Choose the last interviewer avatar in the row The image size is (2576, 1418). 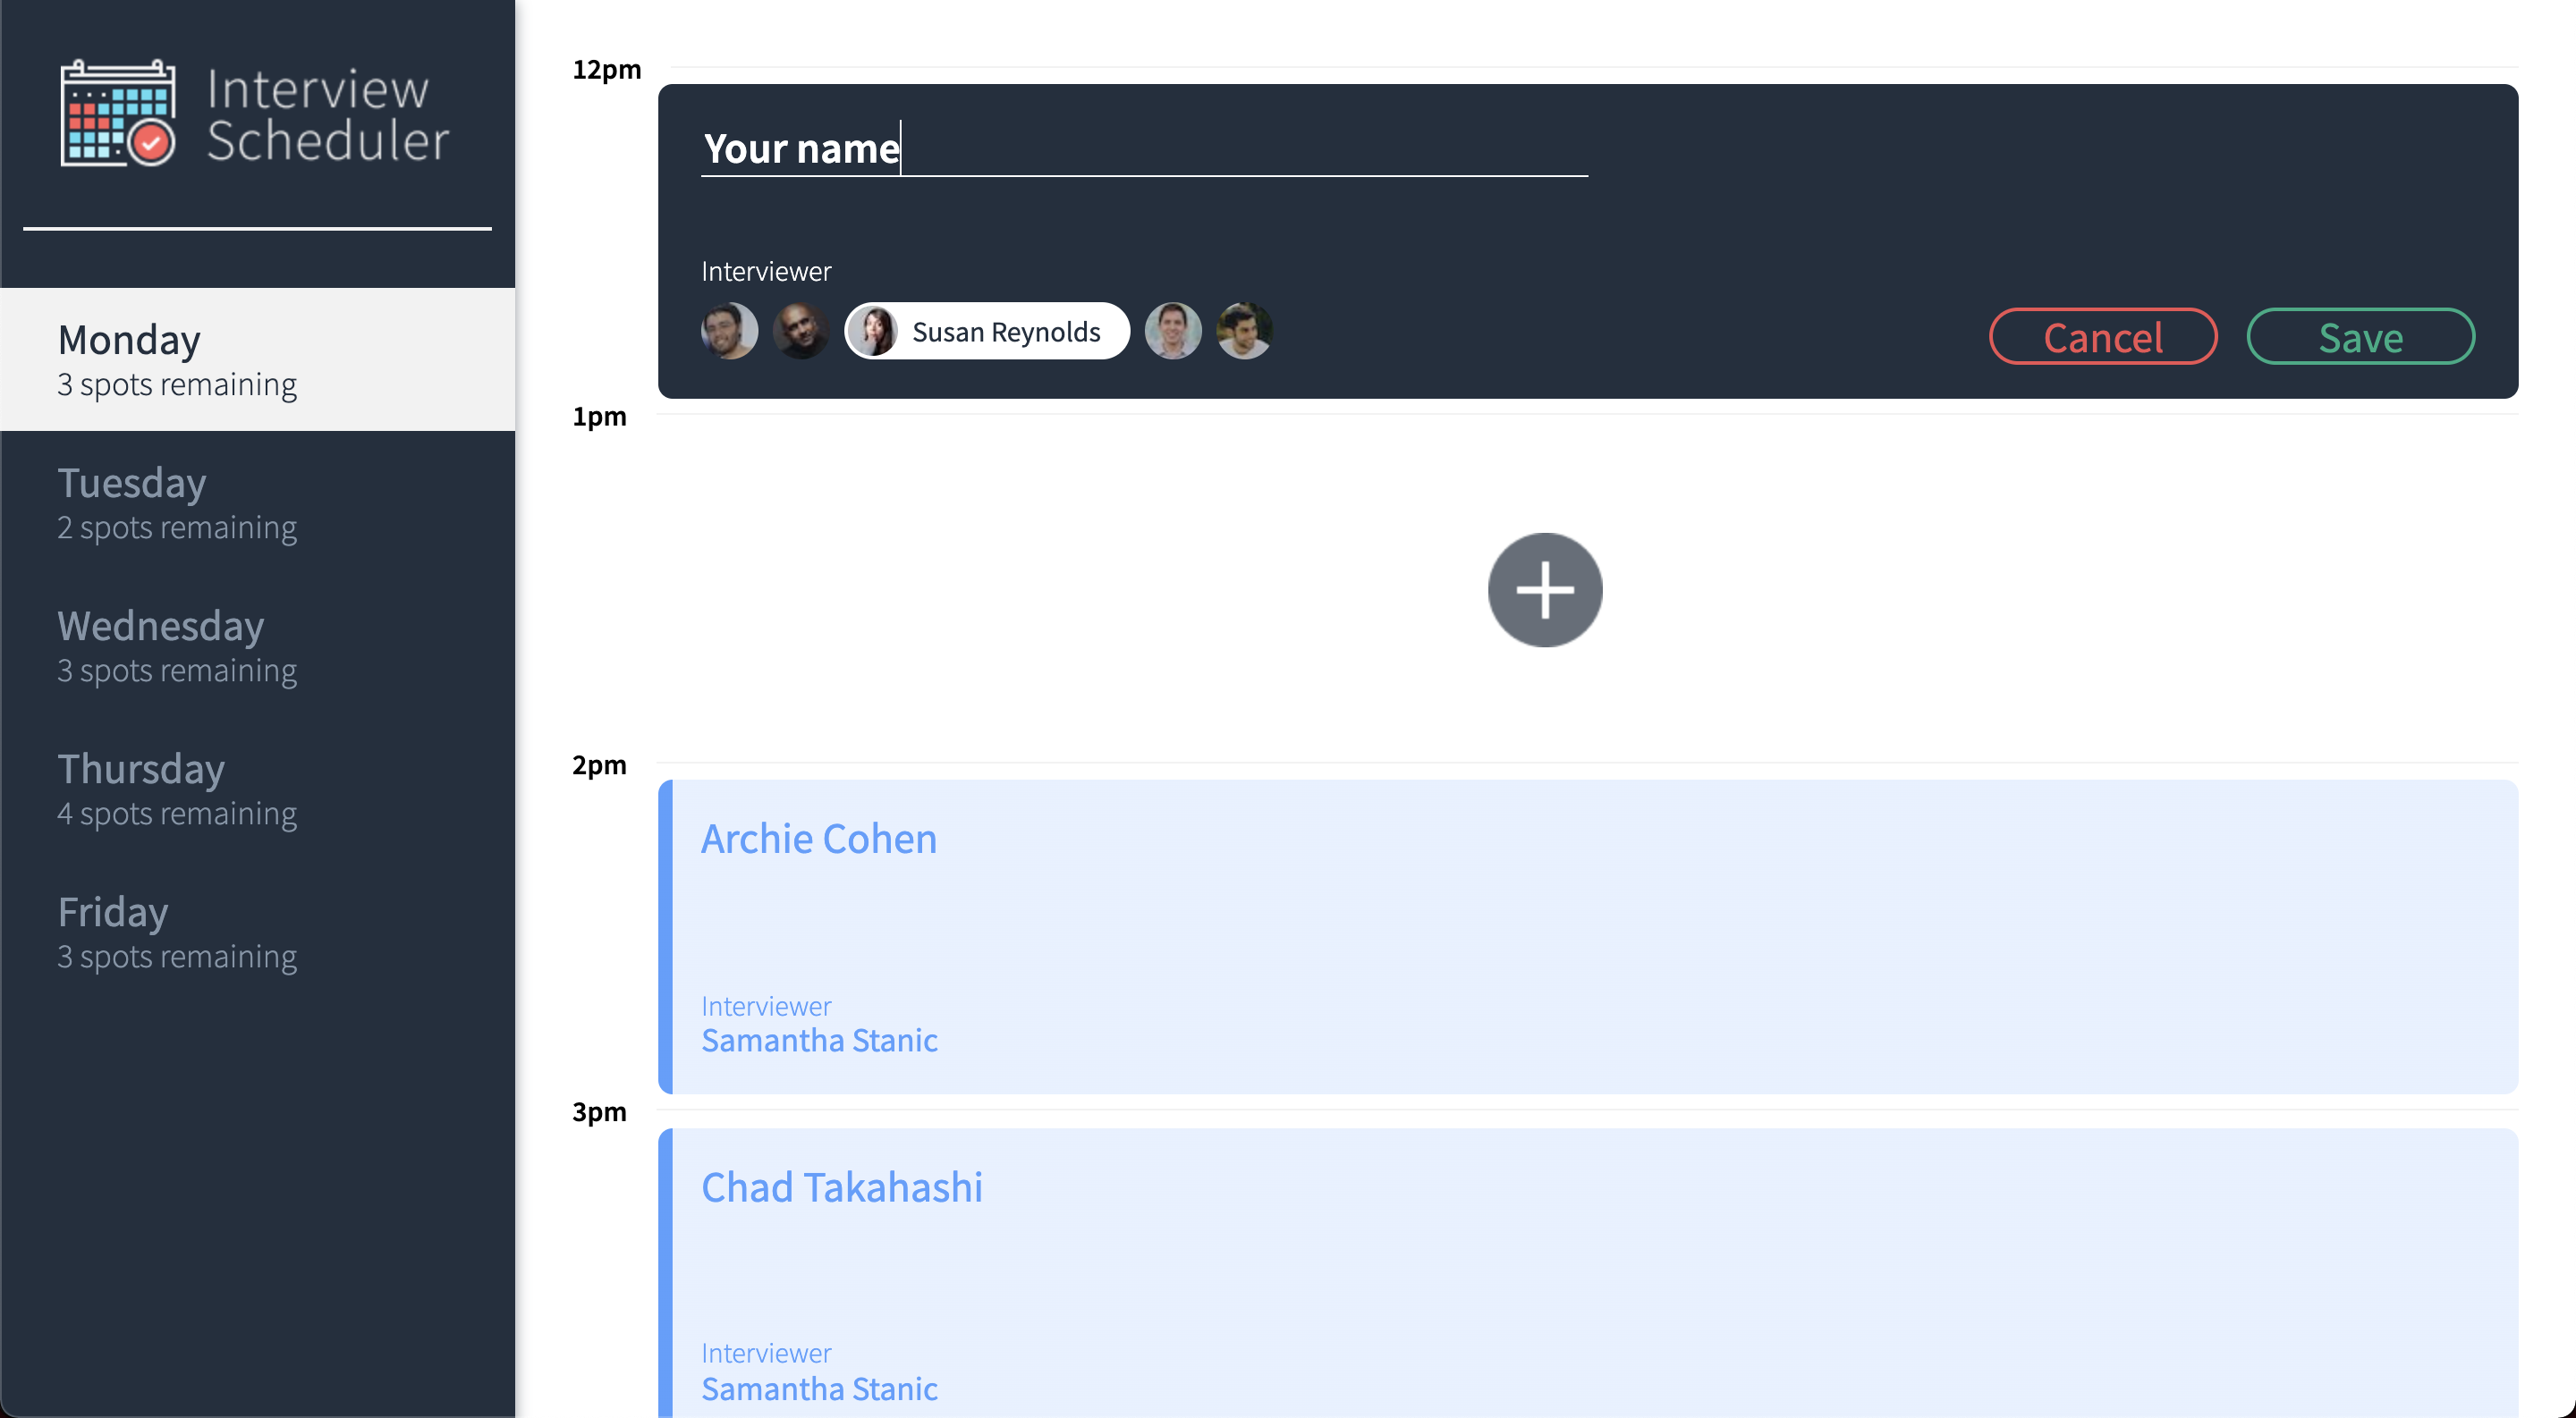[x=1244, y=331]
